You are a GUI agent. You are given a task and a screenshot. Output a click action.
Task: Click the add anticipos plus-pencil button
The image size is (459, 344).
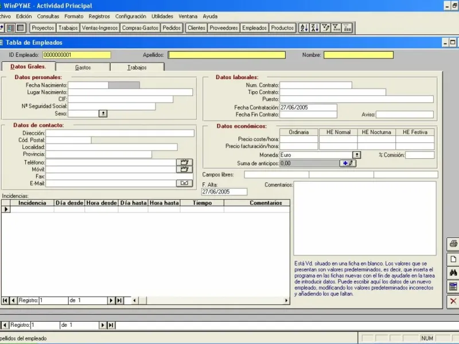[x=348, y=163]
